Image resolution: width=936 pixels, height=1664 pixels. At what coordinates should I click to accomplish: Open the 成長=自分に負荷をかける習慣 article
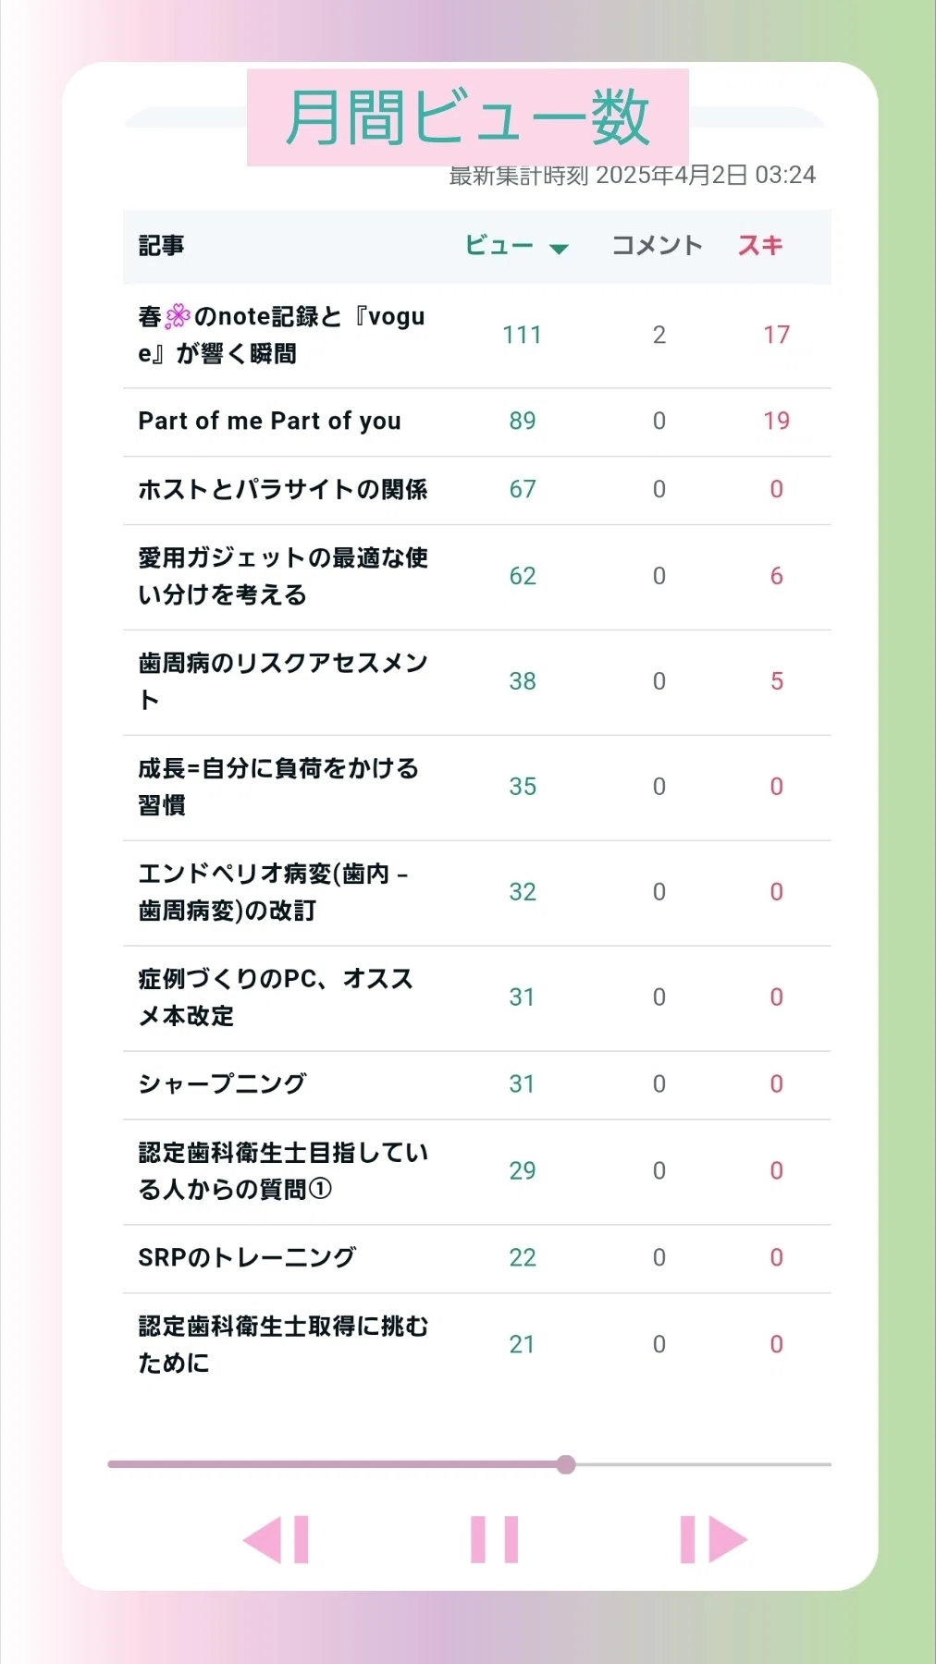[x=278, y=787]
